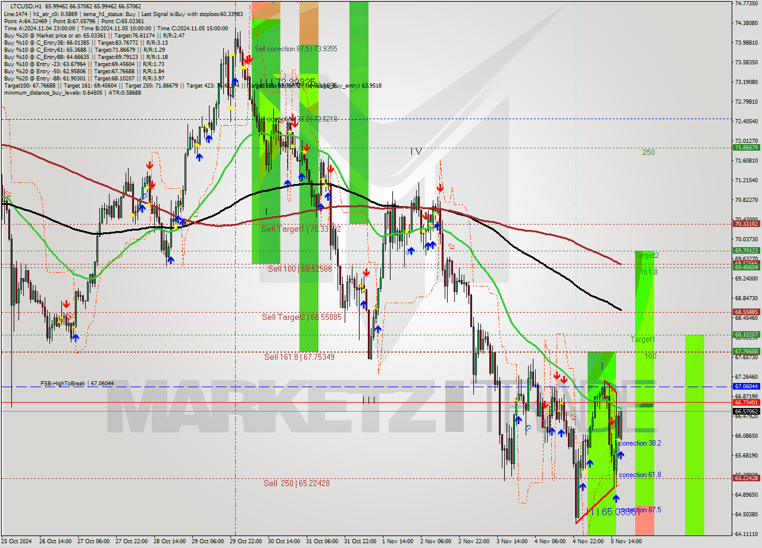Click the '1 Nov 14:00' time axis label
Image resolution: width=762 pixels, height=548 pixels.
coord(397,541)
